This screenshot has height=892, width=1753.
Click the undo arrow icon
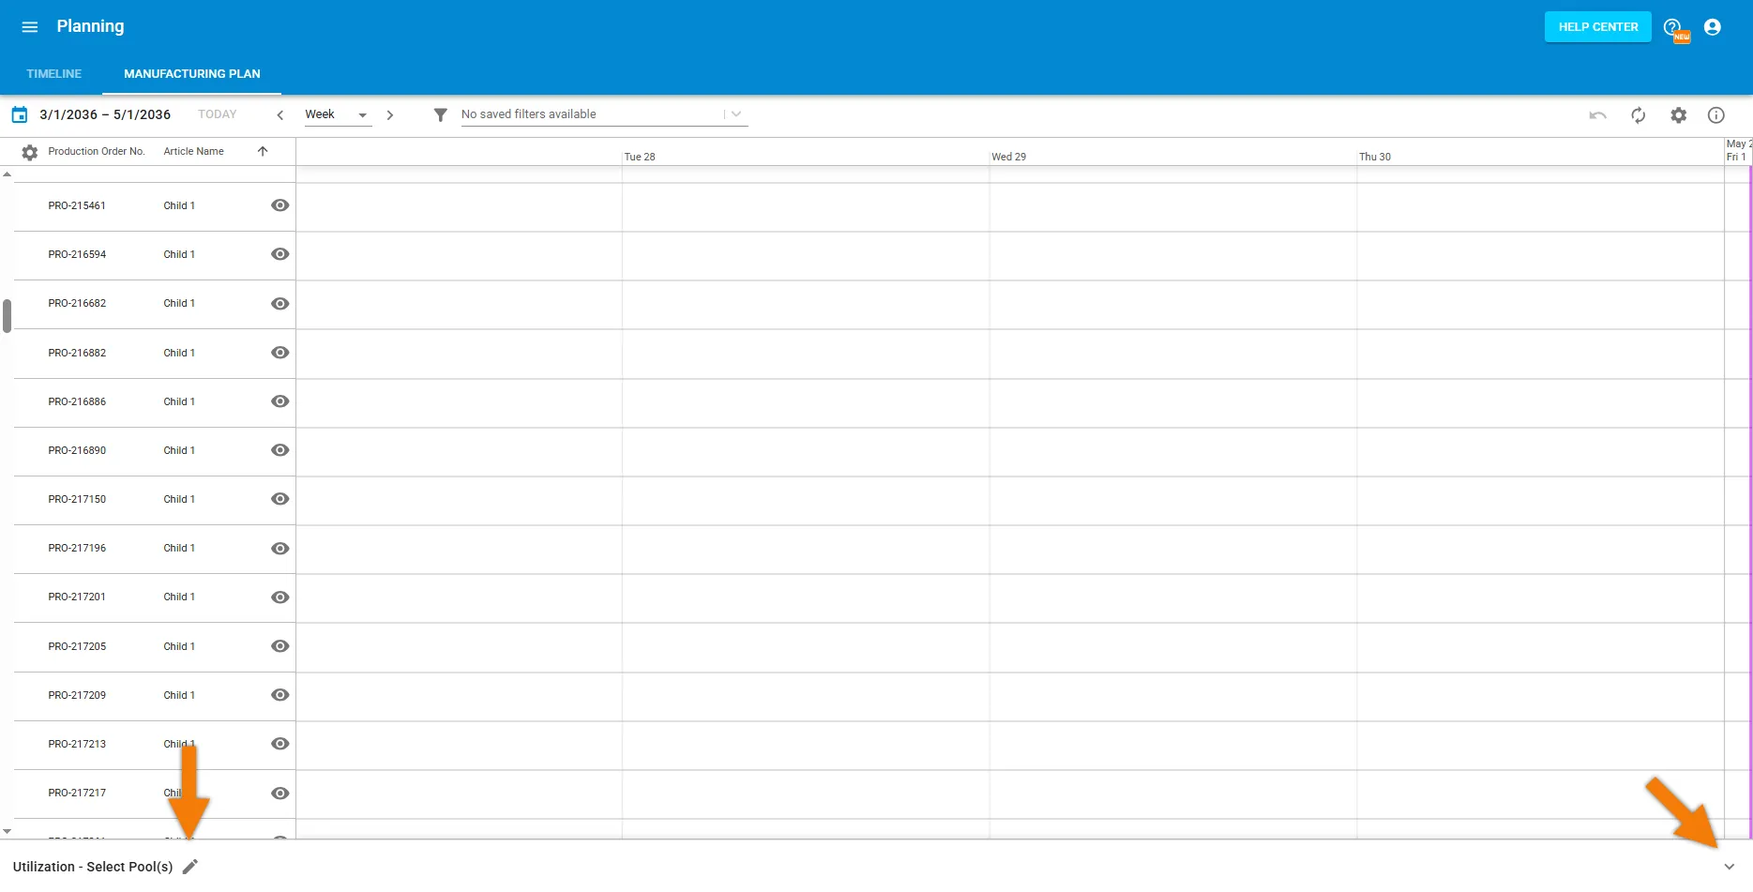tap(1598, 115)
